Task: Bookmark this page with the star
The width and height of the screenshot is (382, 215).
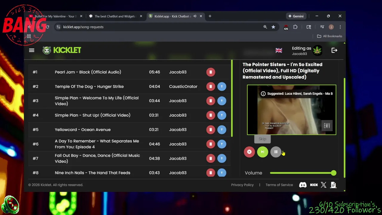Action: tap(273, 27)
